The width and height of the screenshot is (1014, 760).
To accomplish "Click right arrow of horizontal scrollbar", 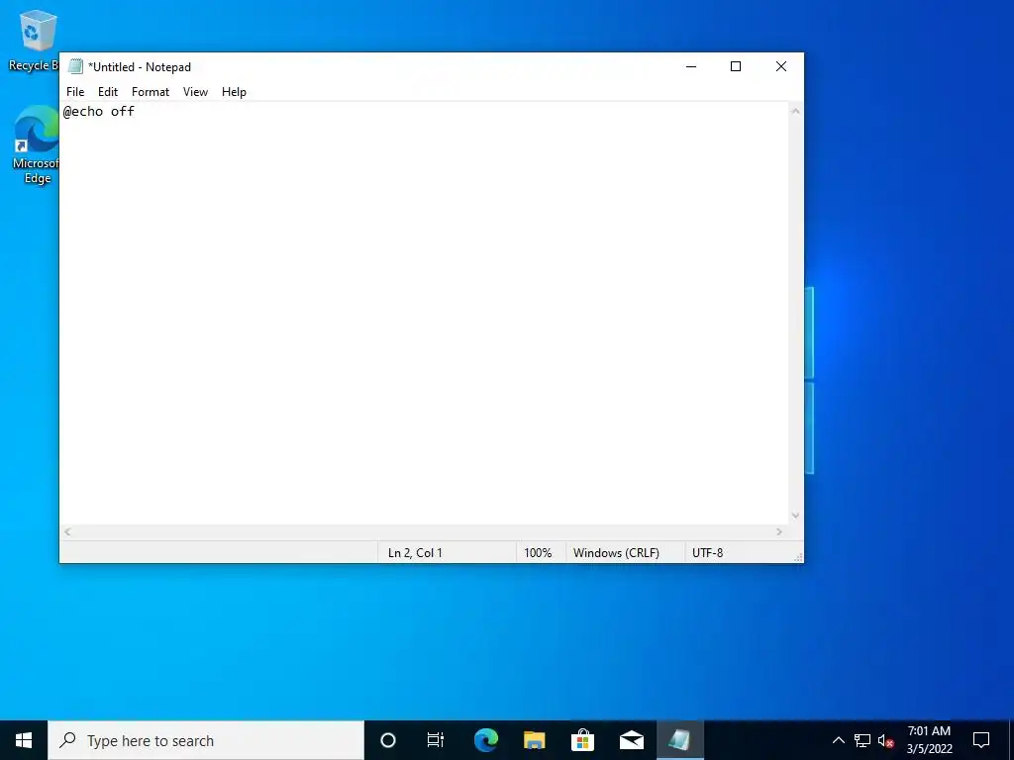I will tap(779, 531).
